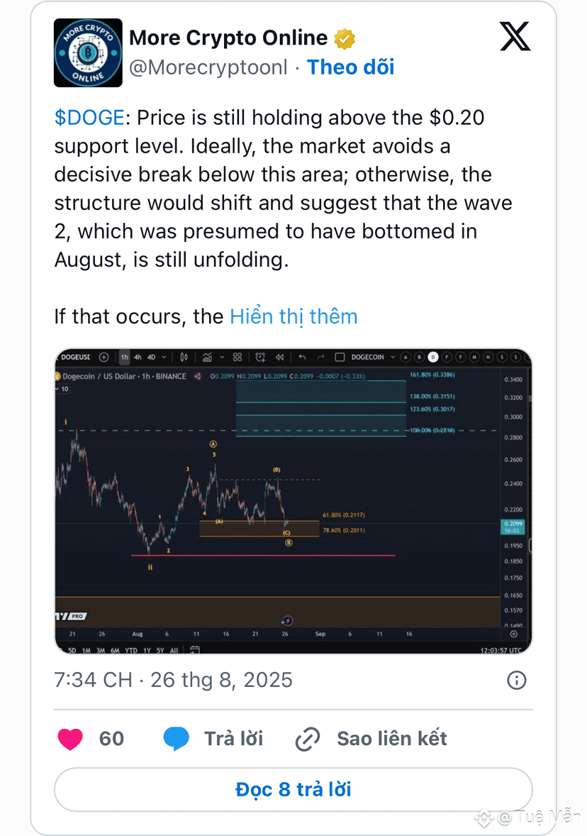Click the gold verified badge
This screenshot has width=587, height=836.
[345, 38]
